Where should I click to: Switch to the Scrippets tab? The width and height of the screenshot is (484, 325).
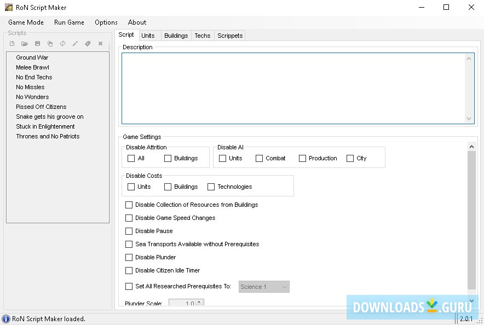click(x=230, y=36)
